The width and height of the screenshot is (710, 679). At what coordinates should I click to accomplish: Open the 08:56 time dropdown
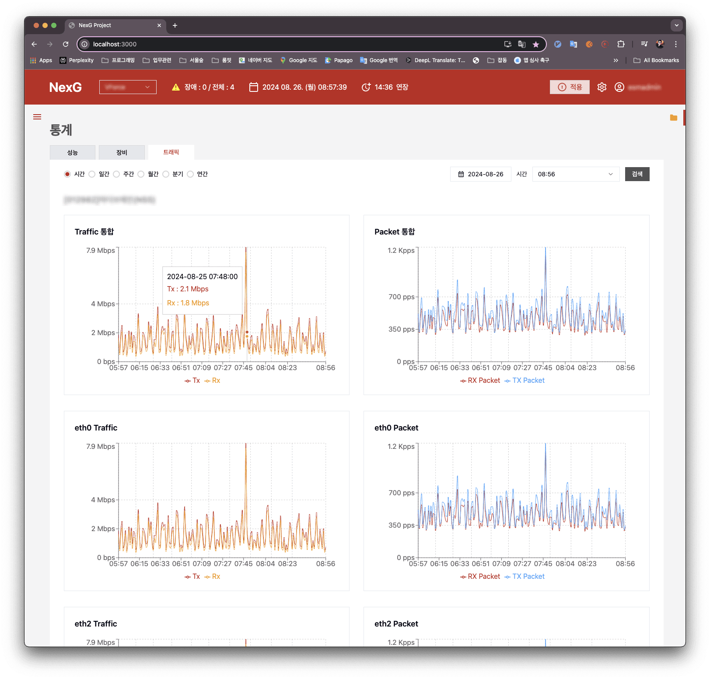(x=576, y=174)
